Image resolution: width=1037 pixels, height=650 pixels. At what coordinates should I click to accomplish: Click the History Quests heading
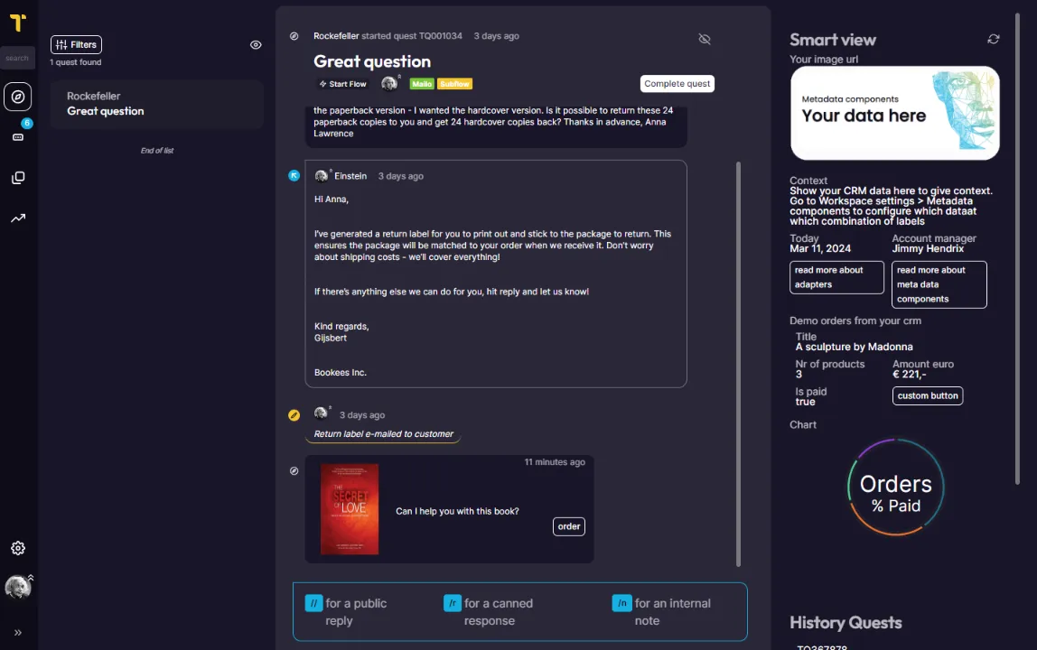pyautogui.click(x=845, y=622)
